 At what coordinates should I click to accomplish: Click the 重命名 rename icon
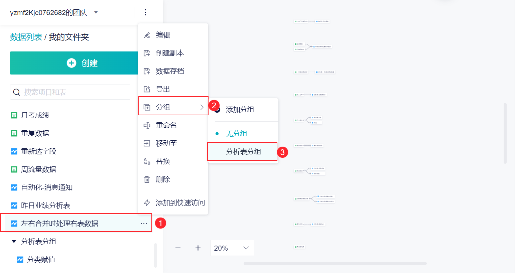[147, 125]
